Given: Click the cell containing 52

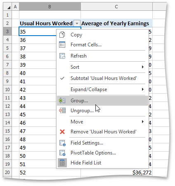Looking at the screenshot, I should coord(50,172).
